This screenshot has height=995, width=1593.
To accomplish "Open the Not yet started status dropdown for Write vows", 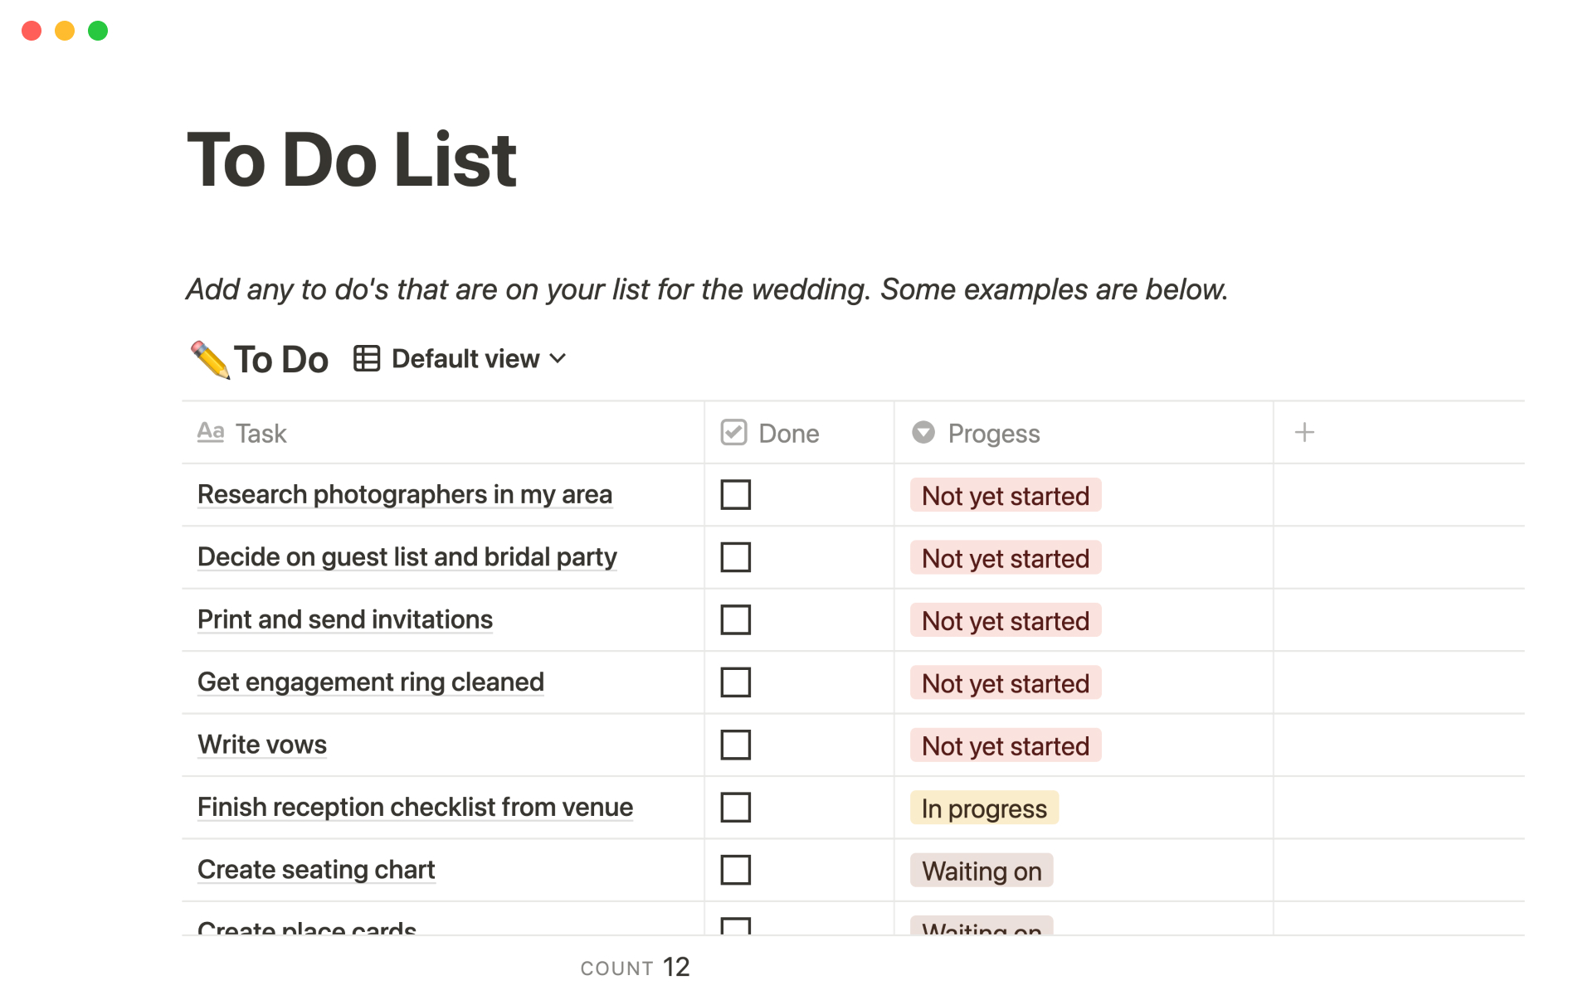I will pos(1005,744).
